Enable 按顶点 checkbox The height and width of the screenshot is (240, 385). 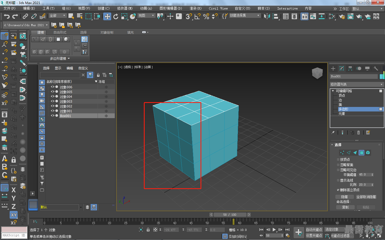[x=338, y=159]
